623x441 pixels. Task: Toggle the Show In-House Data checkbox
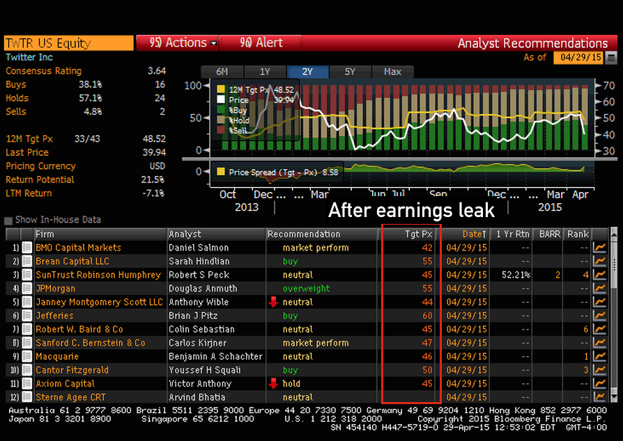8,220
